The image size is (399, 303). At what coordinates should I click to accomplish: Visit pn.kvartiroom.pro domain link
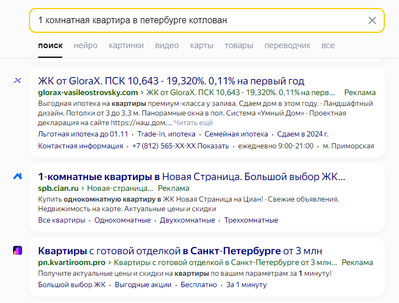(x=72, y=262)
